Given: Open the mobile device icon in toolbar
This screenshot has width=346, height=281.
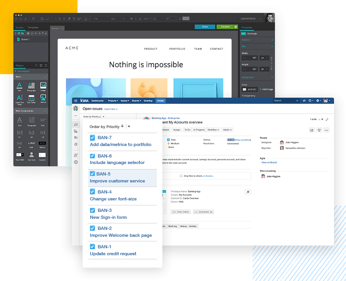Looking at the screenshot, I should click(x=86, y=19).
